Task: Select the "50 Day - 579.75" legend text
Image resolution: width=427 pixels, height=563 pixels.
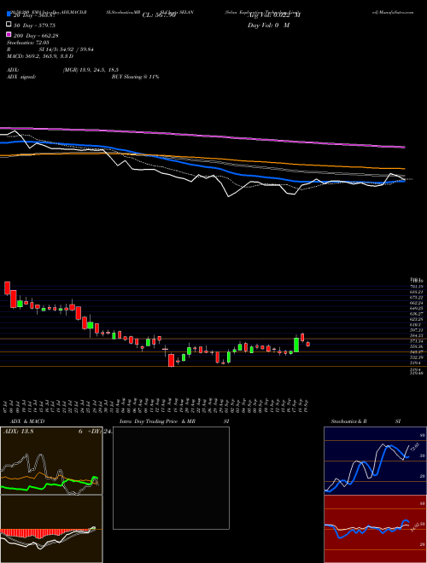Action: pos(34,26)
